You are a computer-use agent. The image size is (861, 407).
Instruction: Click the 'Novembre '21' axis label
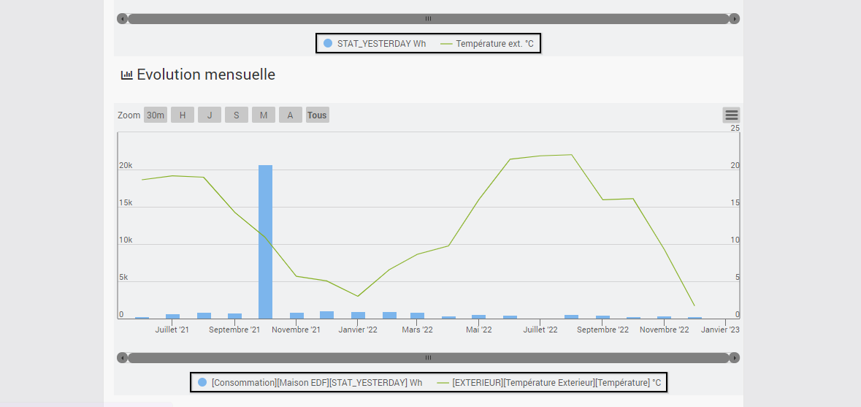point(296,330)
